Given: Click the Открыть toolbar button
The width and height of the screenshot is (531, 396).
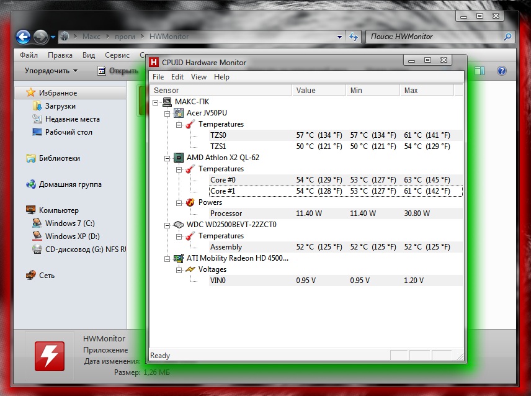Looking at the screenshot, I should click(x=118, y=71).
